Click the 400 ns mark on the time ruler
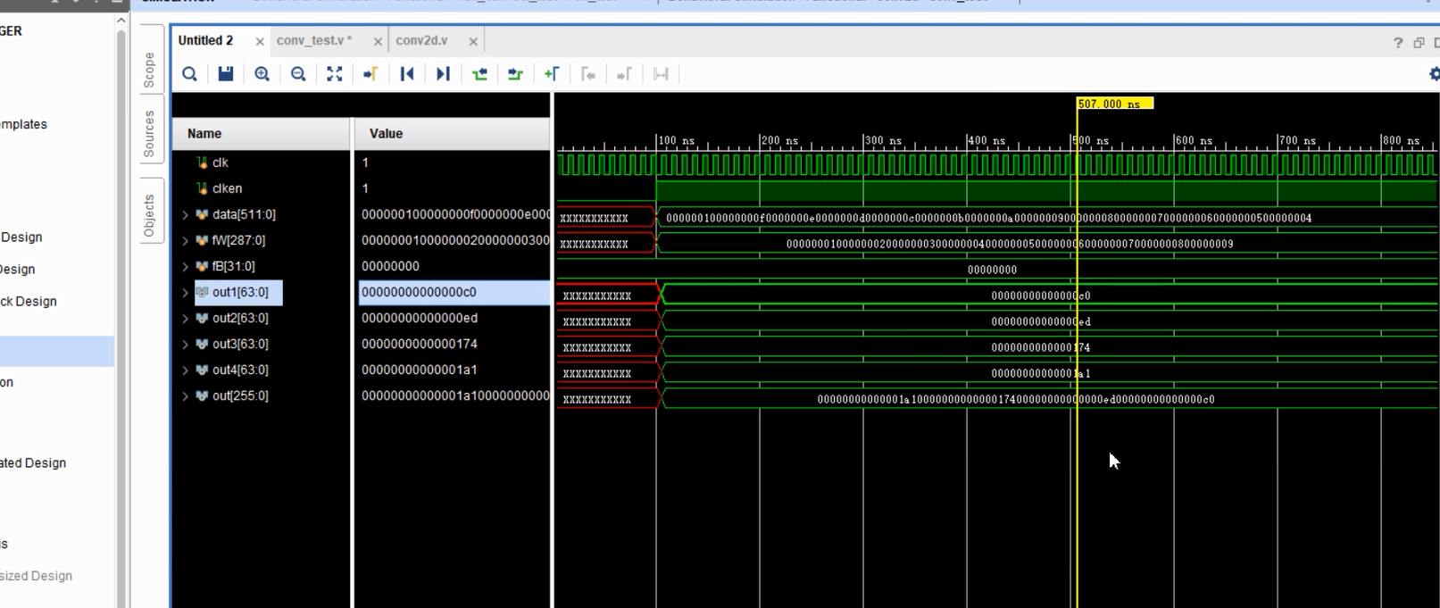 (x=985, y=140)
